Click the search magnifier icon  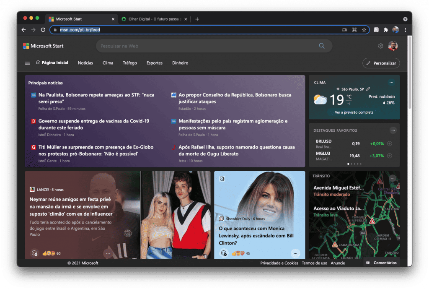[322, 46]
